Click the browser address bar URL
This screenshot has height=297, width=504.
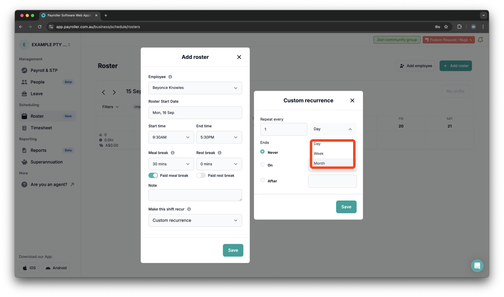[x=98, y=27]
